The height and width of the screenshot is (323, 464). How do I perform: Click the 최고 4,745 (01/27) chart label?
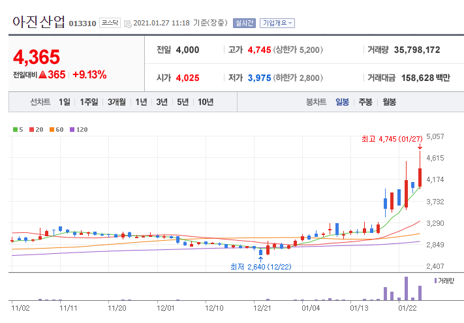click(392, 139)
